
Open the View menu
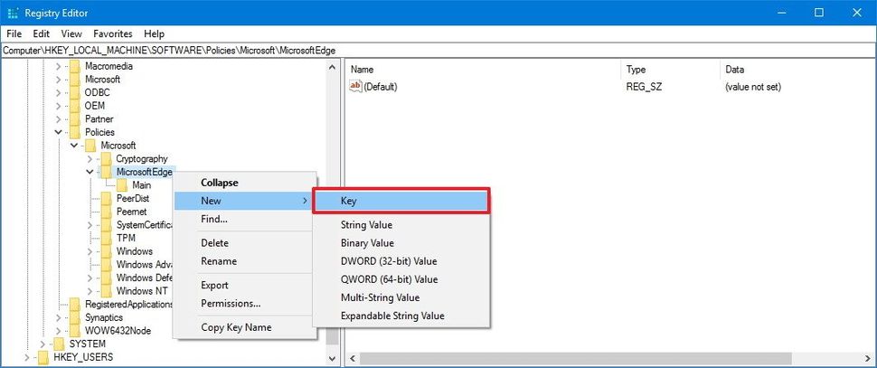71,33
